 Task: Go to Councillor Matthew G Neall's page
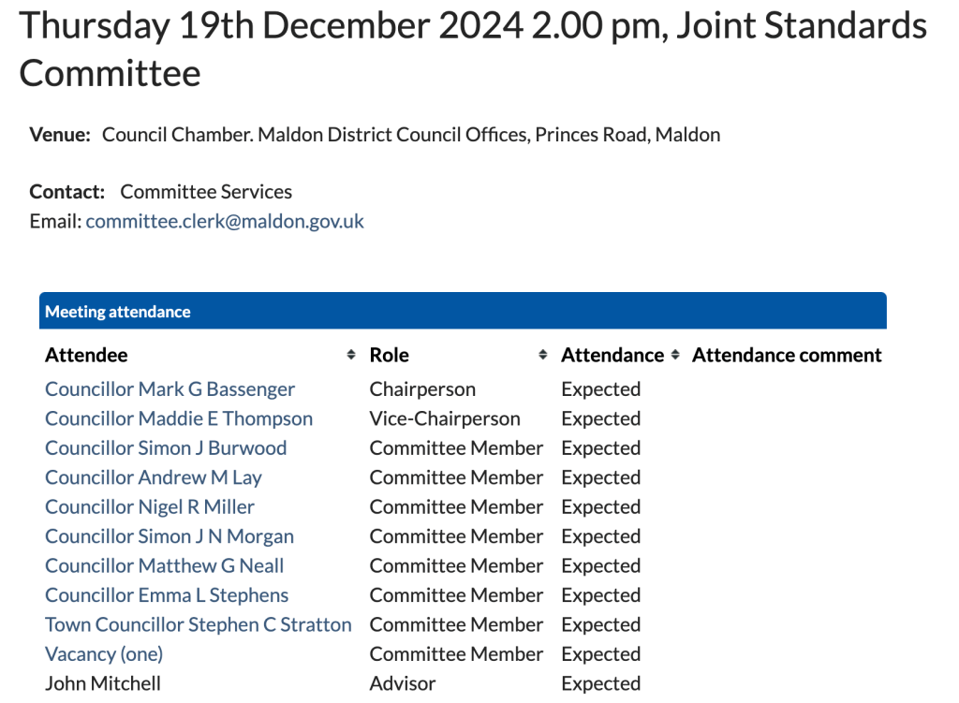tap(165, 566)
